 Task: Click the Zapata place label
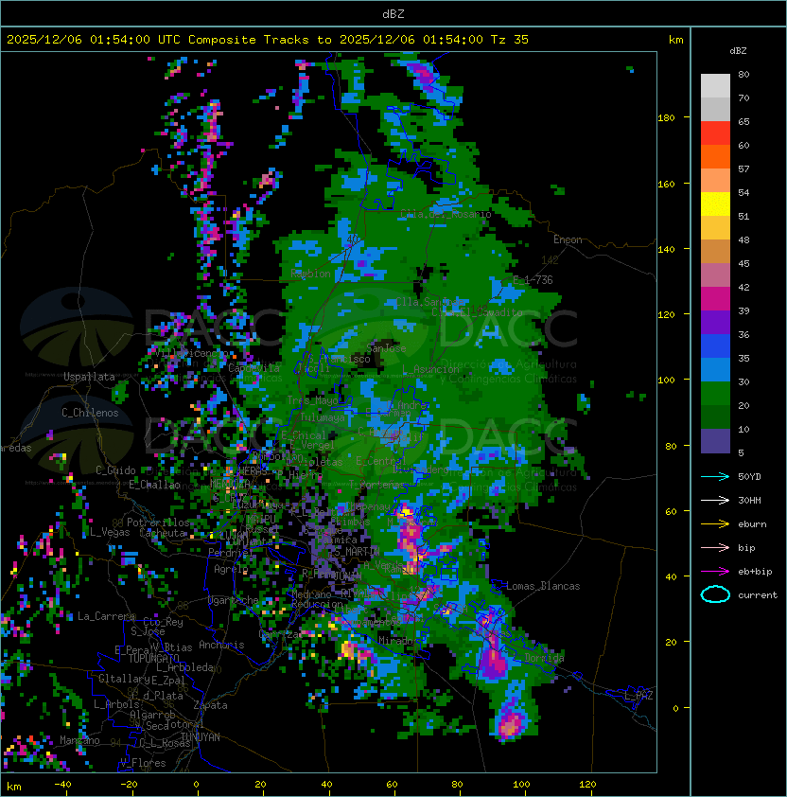(210, 705)
